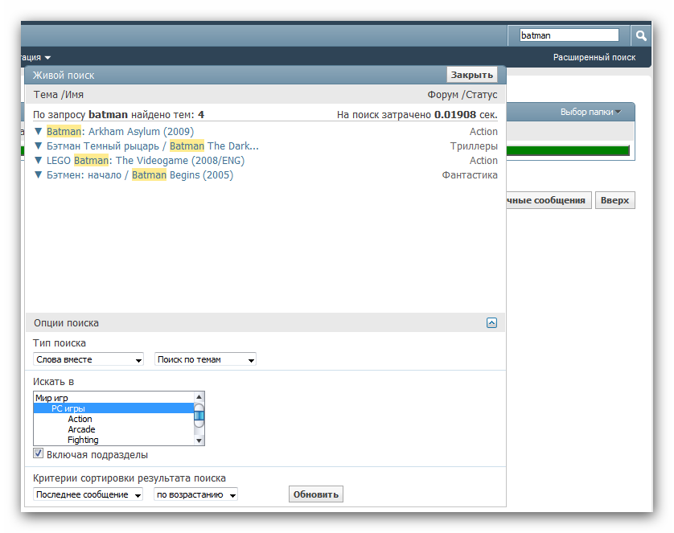674x533 pixels.
Task: Click Вверх button
Action: tap(614, 200)
